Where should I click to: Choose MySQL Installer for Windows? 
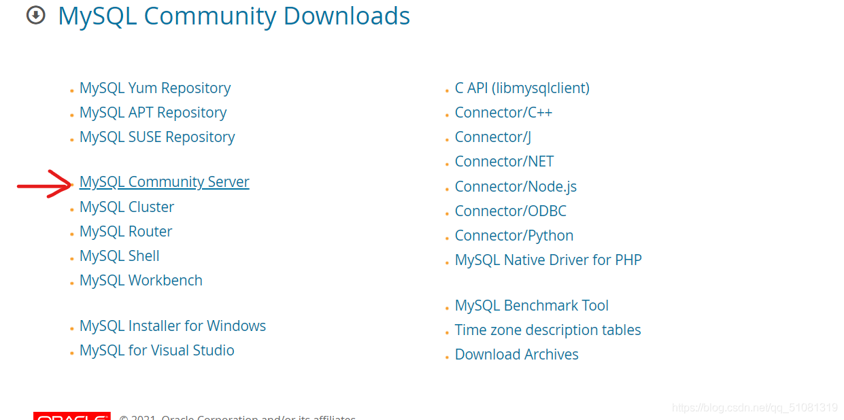(173, 326)
